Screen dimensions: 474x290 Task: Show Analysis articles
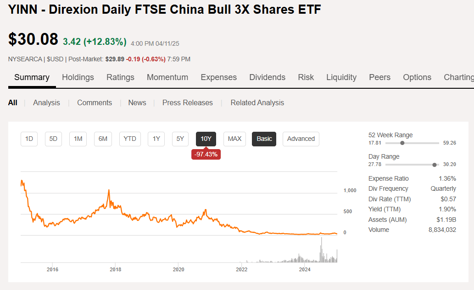(46, 102)
